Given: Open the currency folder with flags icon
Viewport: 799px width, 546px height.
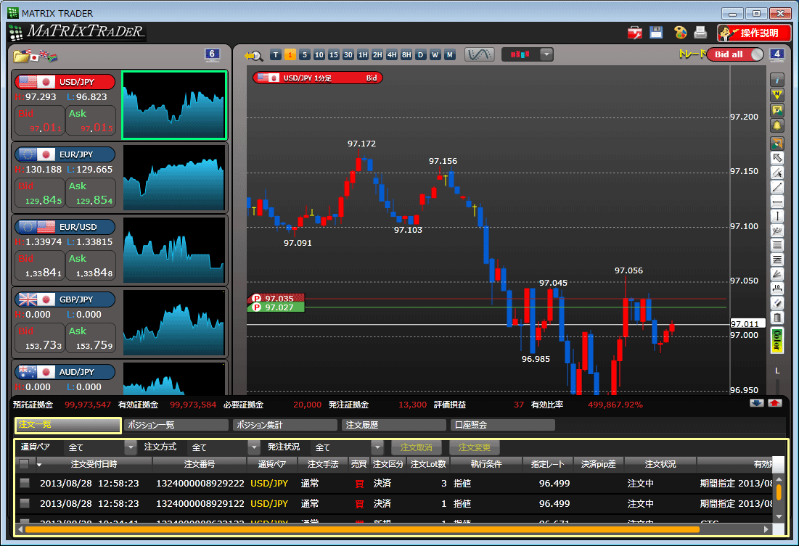Looking at the screenshot, I should click(35, 56).
